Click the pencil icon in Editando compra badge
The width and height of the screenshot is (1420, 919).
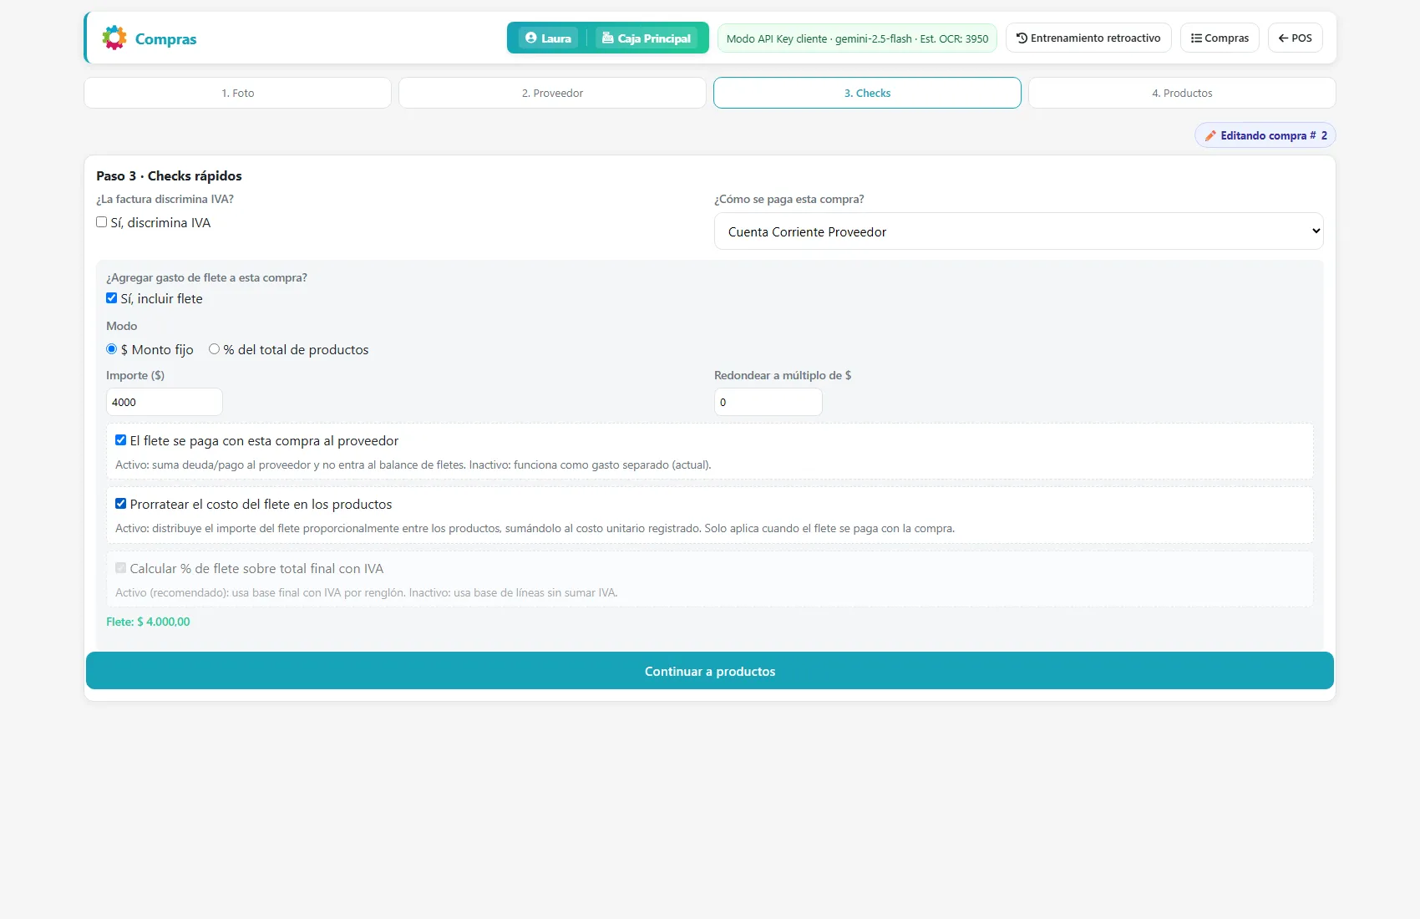point(1210,135)
